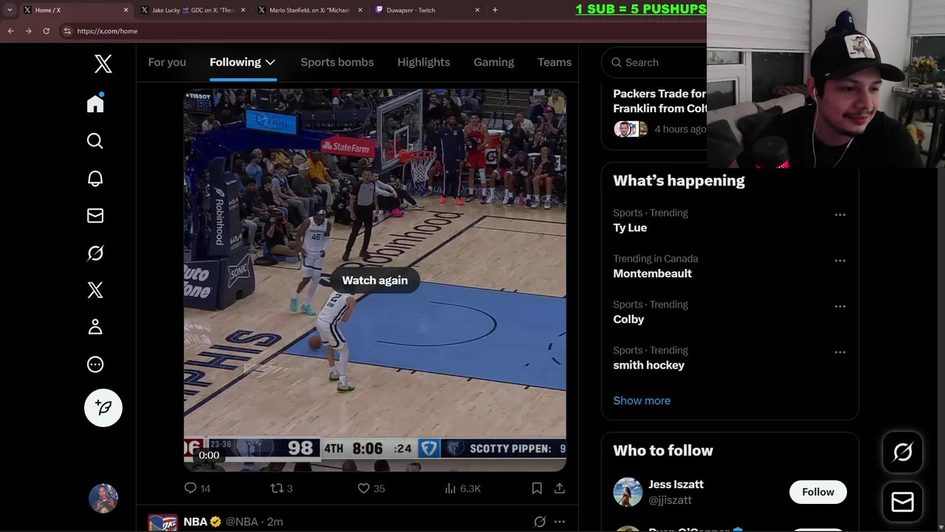The height and width of the screenshot is (532, 945).
Task: Open more options for Ty Lue trend
Action: (x=840, y=215)
